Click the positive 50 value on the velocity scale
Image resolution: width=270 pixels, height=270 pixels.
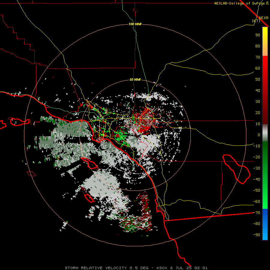click(258, 79)
